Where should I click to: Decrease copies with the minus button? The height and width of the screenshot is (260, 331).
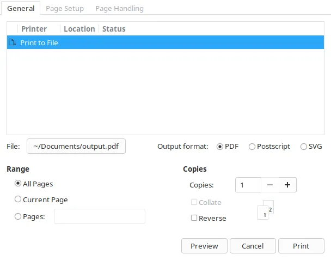coord(270,185)
